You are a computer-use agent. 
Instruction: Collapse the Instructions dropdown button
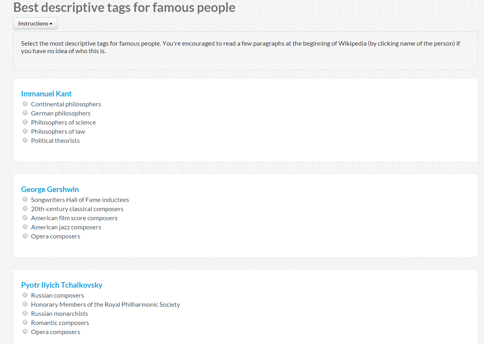[35, 23]
